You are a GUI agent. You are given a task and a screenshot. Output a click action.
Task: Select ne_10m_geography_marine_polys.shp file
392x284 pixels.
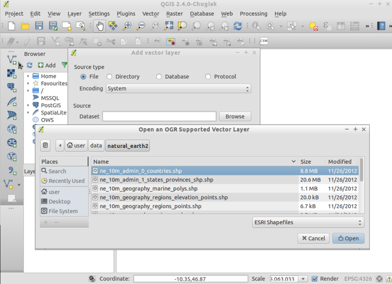tap(225, 188)
